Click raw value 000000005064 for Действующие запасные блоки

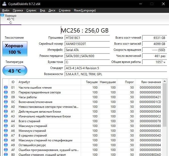coord(150,111)
